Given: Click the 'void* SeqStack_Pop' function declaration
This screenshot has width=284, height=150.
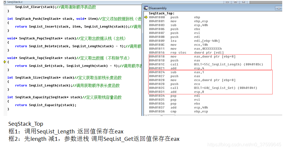Looking at the screenshot, I should (66, 38).
